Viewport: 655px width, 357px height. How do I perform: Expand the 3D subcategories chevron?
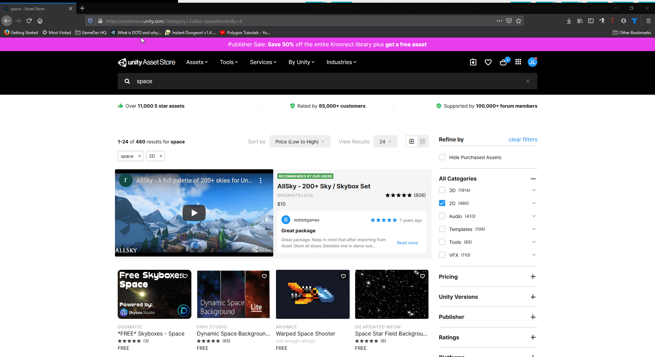(534, 190)
